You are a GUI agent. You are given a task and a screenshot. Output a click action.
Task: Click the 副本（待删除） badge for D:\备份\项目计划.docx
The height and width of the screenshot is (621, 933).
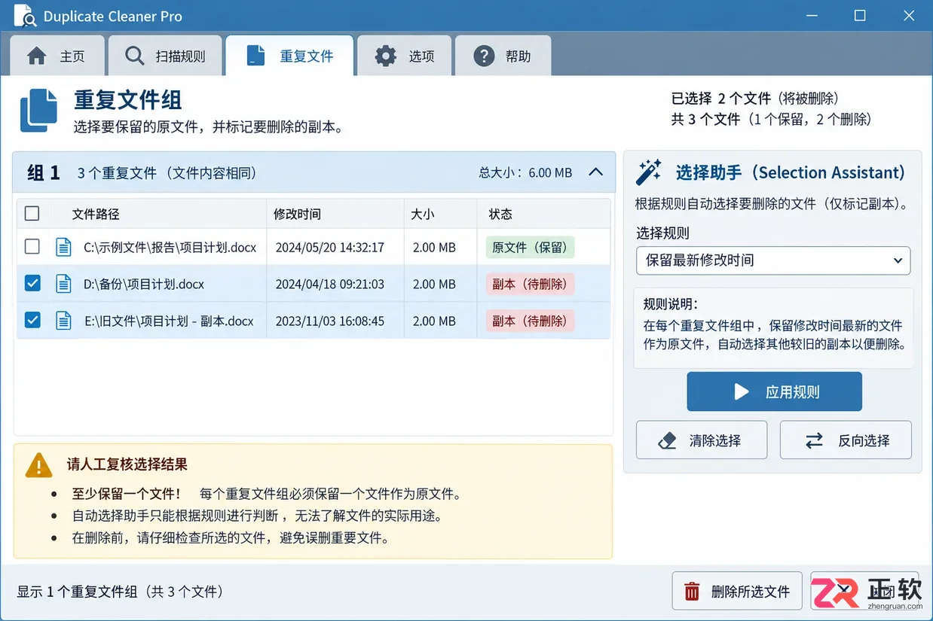tap(530, 284)
